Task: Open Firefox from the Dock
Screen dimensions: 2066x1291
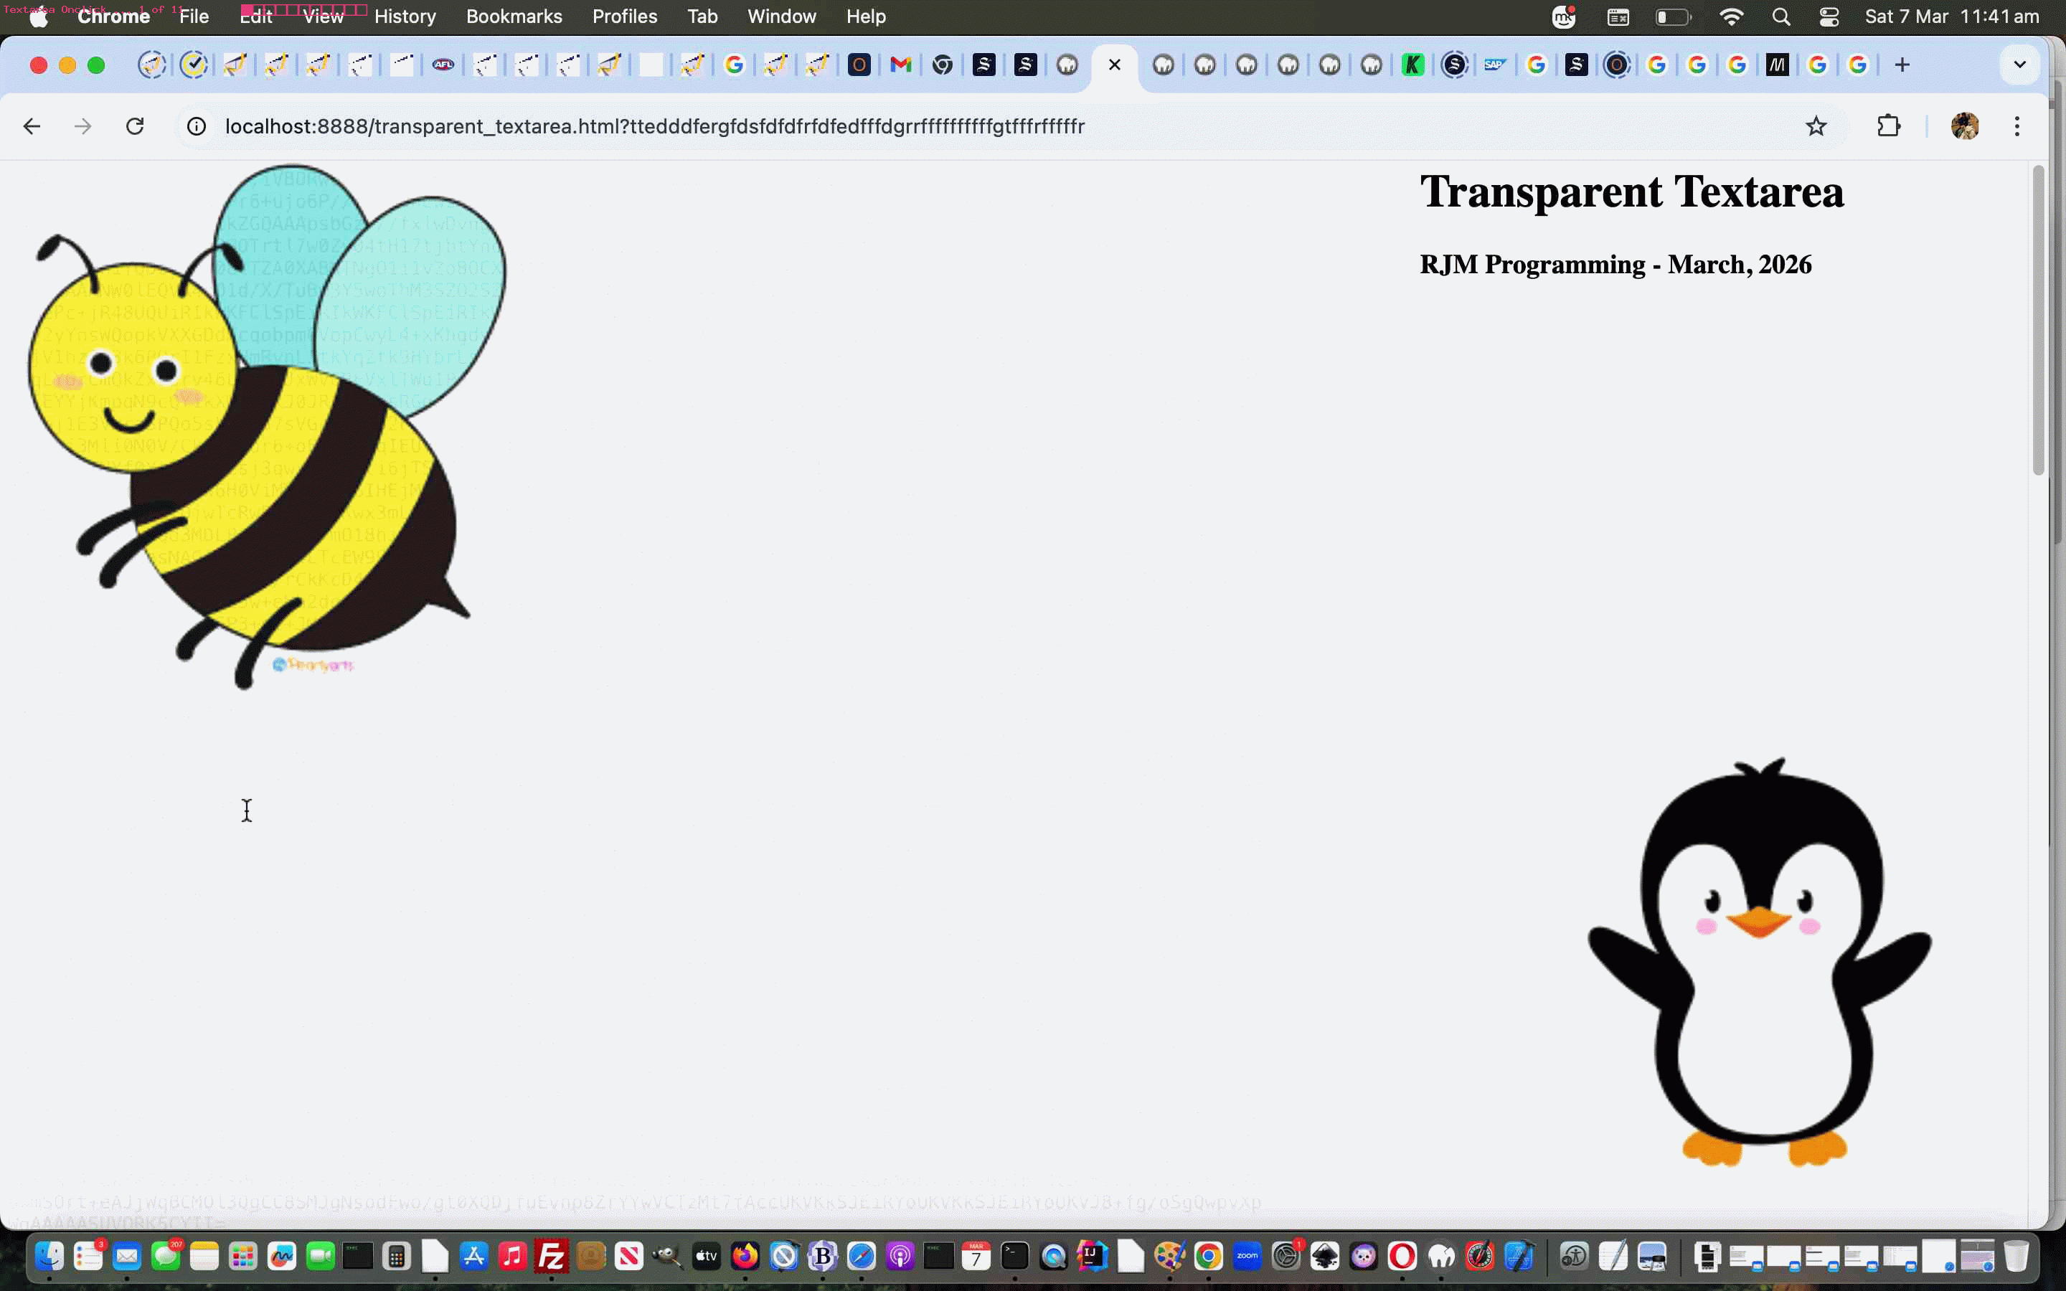Action: [745, 1255]
